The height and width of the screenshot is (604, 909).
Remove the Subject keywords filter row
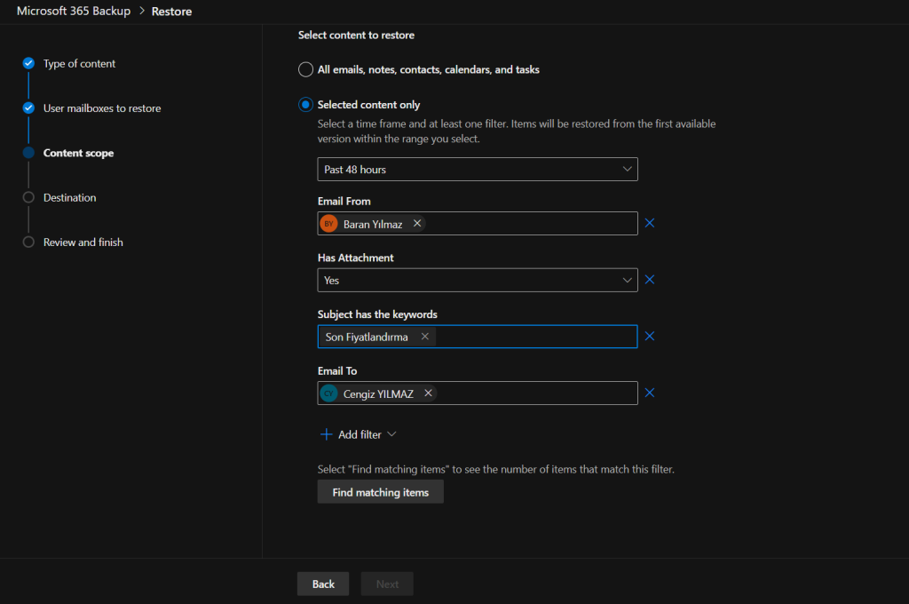tap(649, 337)
